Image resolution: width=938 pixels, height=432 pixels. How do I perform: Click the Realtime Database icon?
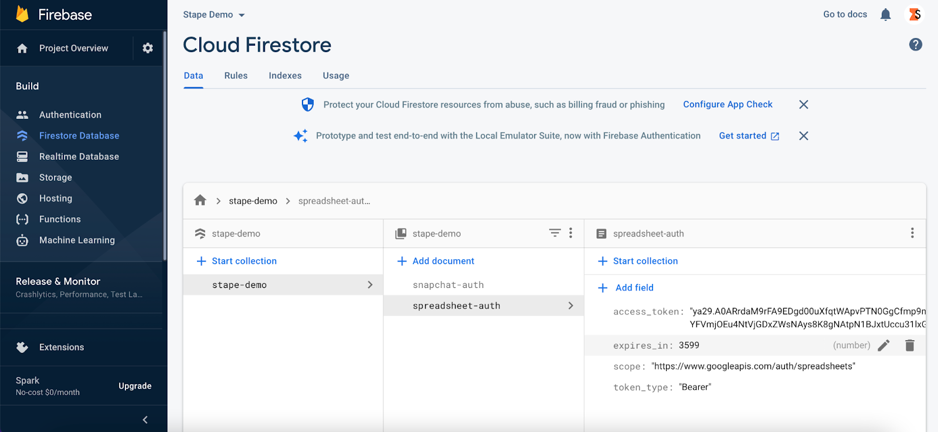click(x=22, y=157)
